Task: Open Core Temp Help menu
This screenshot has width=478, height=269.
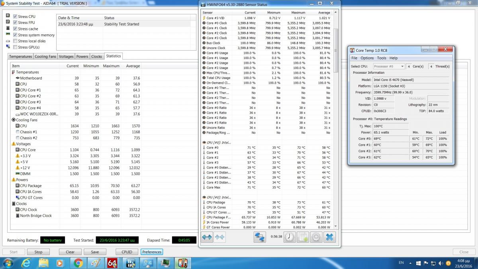Action: [x=394, y=58]
